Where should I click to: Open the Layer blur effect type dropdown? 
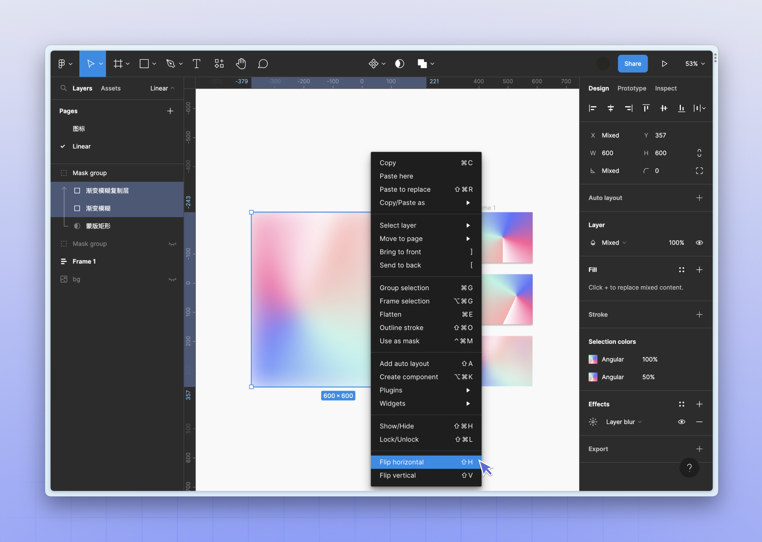click(x=624, y=422)
